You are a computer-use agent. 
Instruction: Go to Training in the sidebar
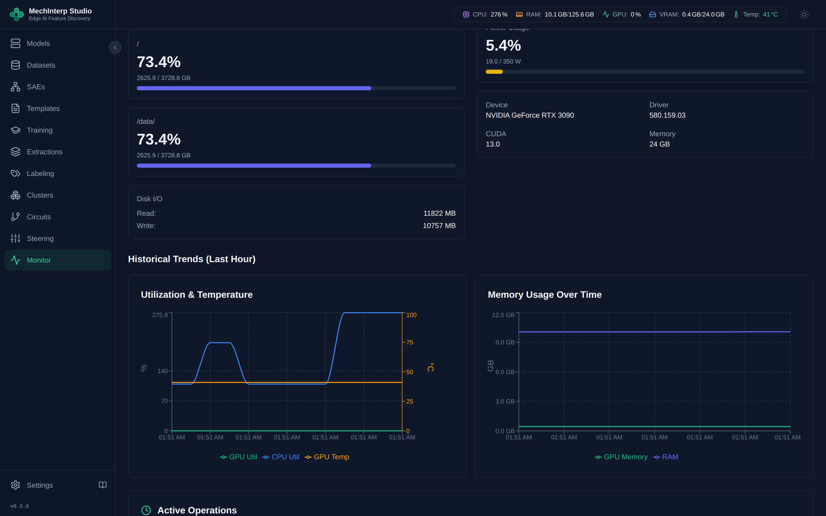(57, 130)
